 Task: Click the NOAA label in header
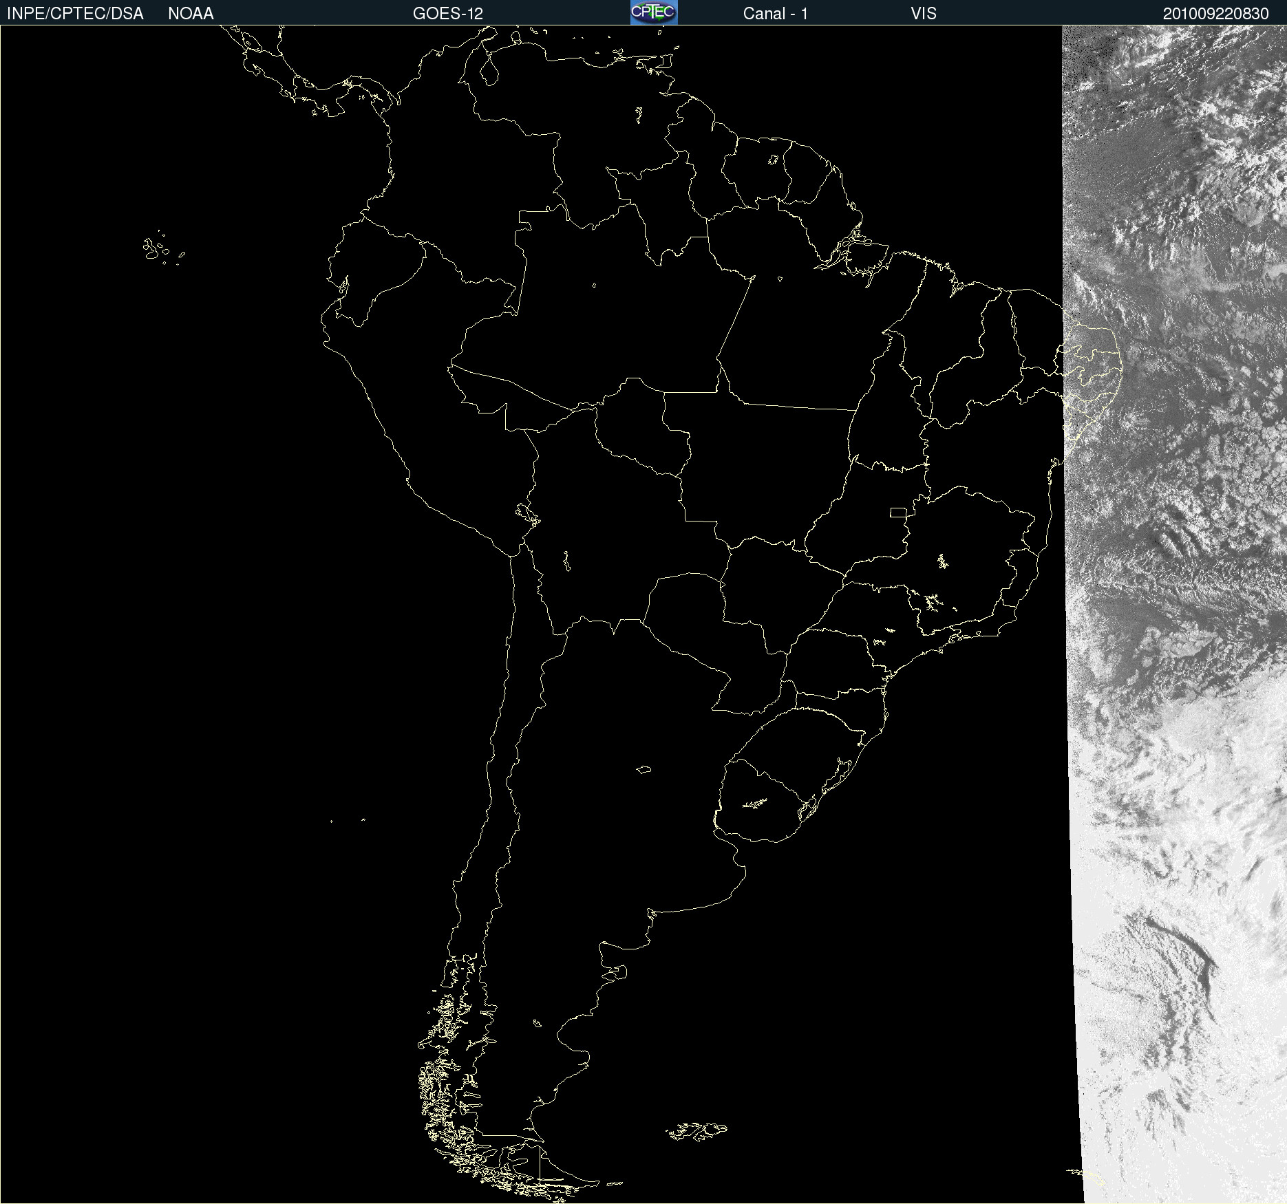(x=191, y=14)
